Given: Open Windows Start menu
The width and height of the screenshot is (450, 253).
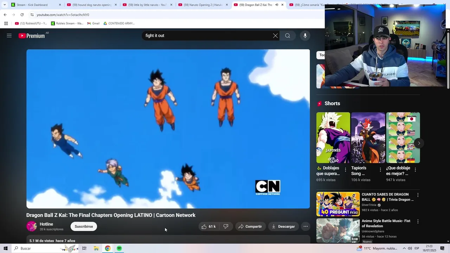Looking at the screenshot, I should pyautogui.click(x=6, y=248).
